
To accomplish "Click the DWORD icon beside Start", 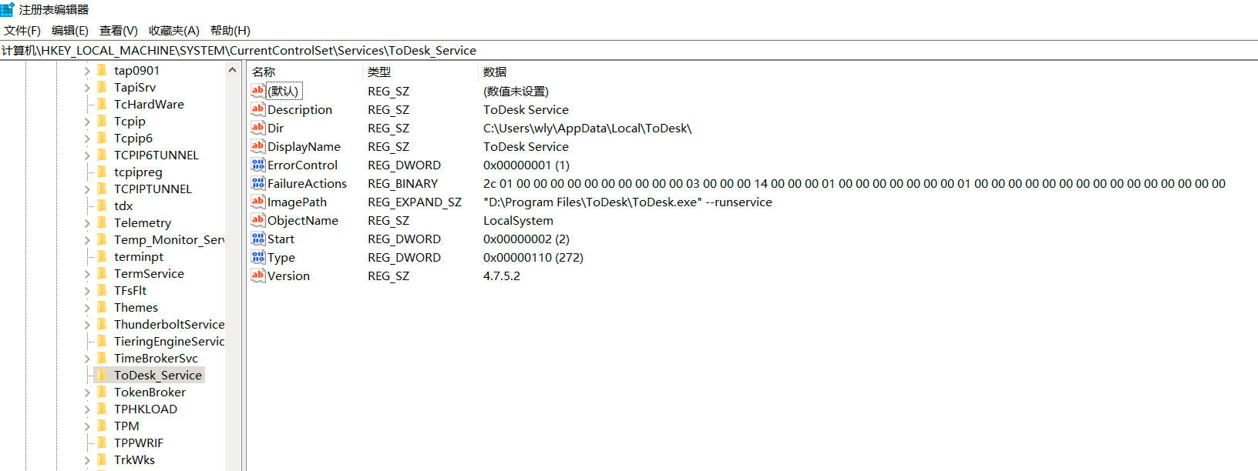I will (x=257, y=239).
